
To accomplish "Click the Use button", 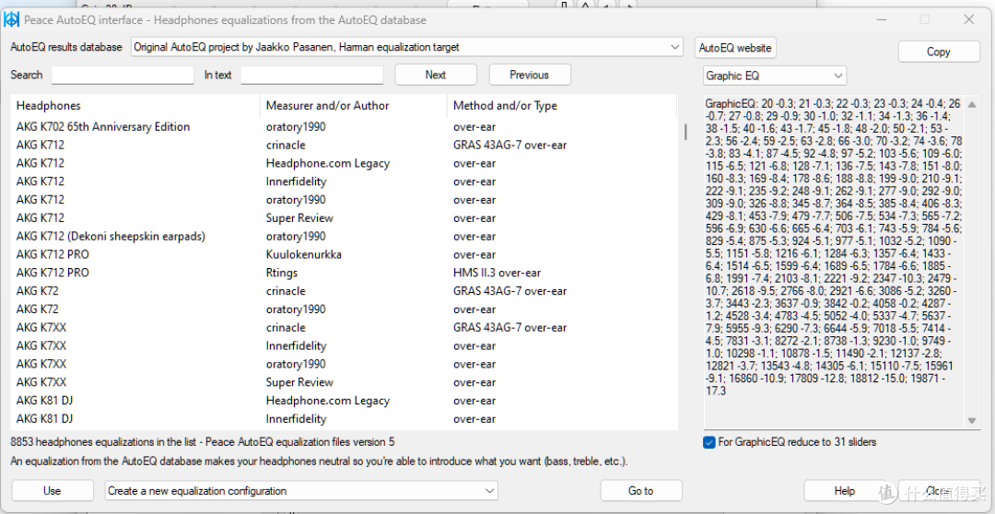I will coord(52,491).
